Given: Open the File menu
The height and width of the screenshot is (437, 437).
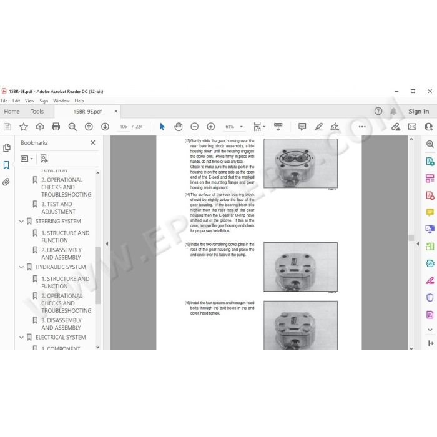Looking at the screenshot, I should (4, 101).
